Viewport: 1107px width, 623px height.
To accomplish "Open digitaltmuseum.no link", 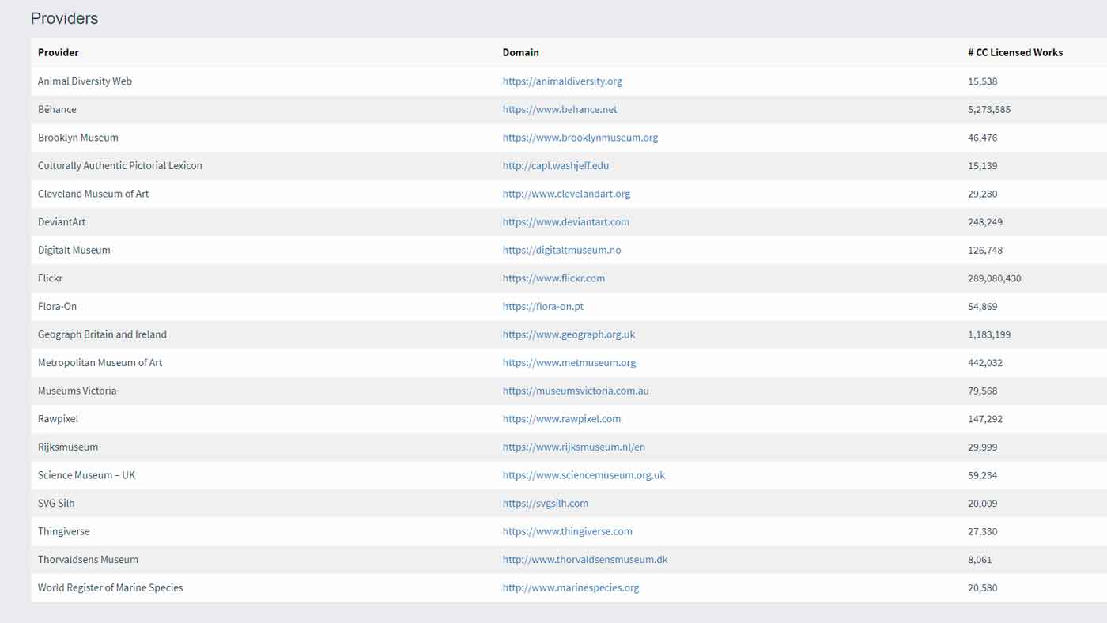I will (561, 250).
